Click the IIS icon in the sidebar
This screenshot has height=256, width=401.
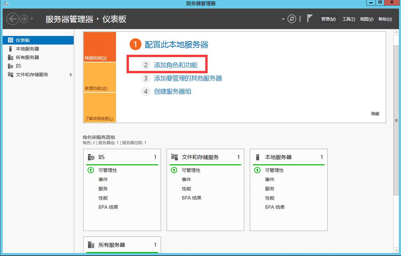(x=11, y=66)
